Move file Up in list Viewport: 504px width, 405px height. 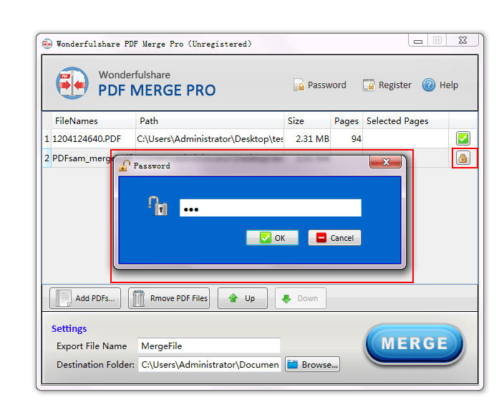243,298
